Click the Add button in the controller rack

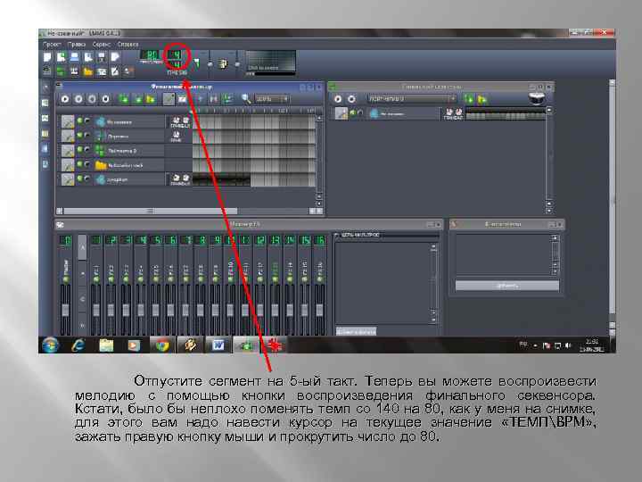click(507, 286)
